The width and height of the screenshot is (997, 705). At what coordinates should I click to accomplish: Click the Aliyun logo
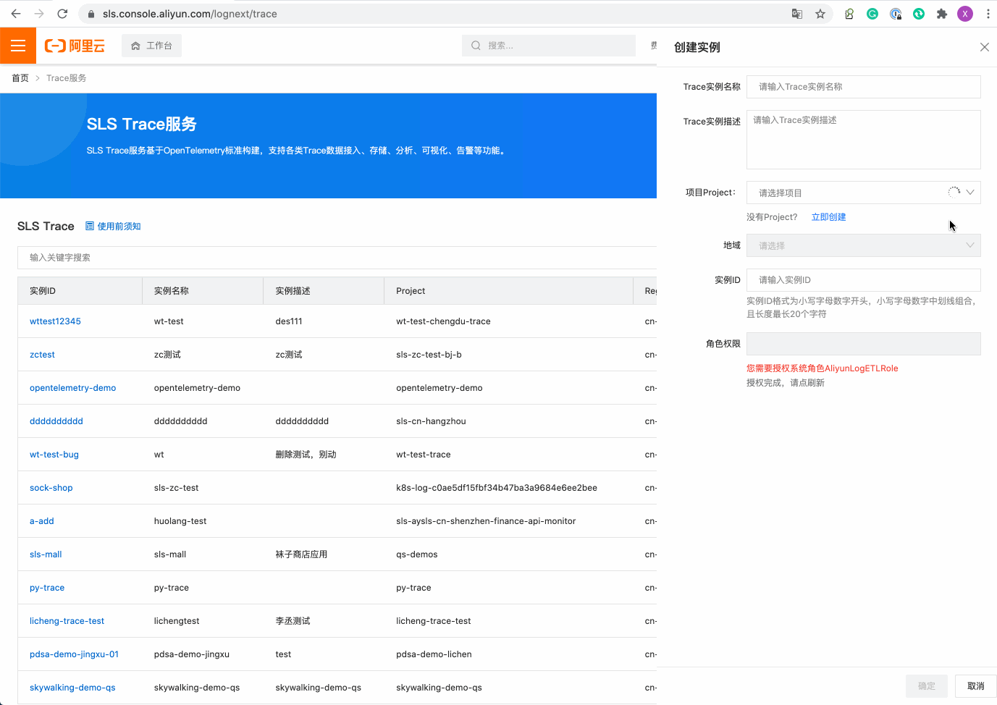pos(75,46)
